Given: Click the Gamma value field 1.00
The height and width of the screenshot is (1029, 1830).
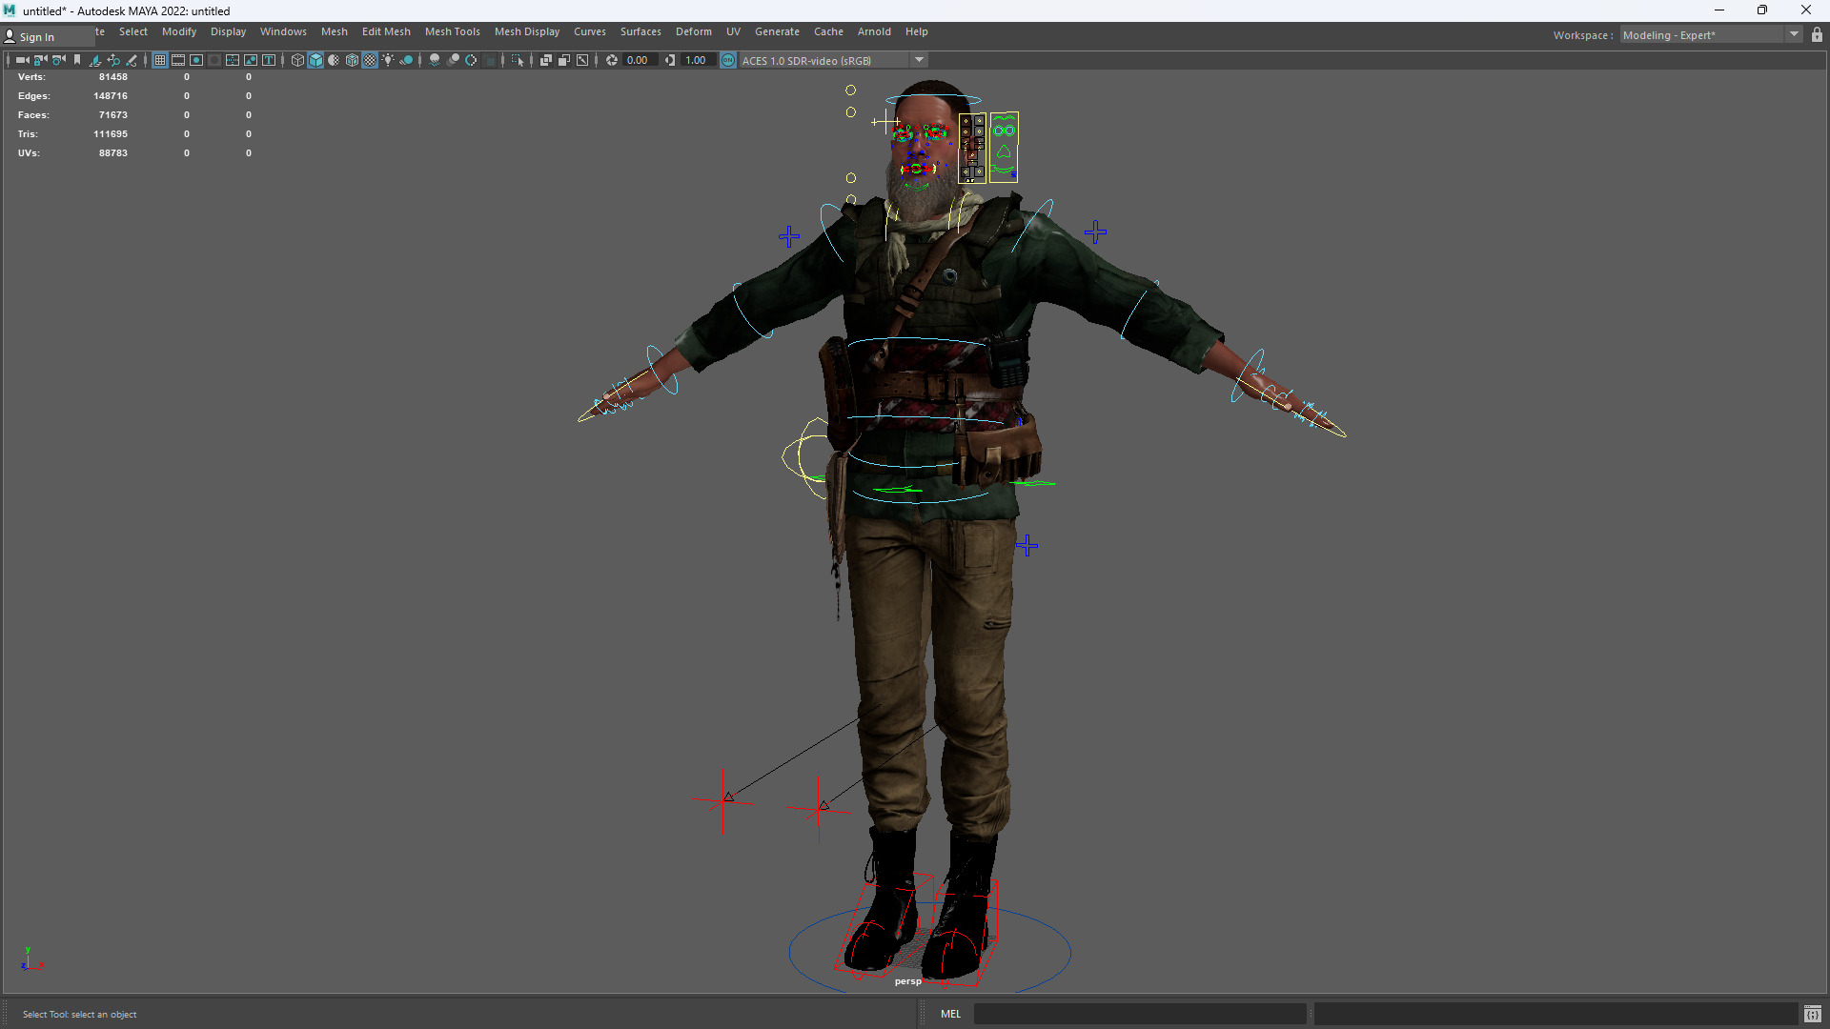Looking at the screenshot, I should pos(698,60).
